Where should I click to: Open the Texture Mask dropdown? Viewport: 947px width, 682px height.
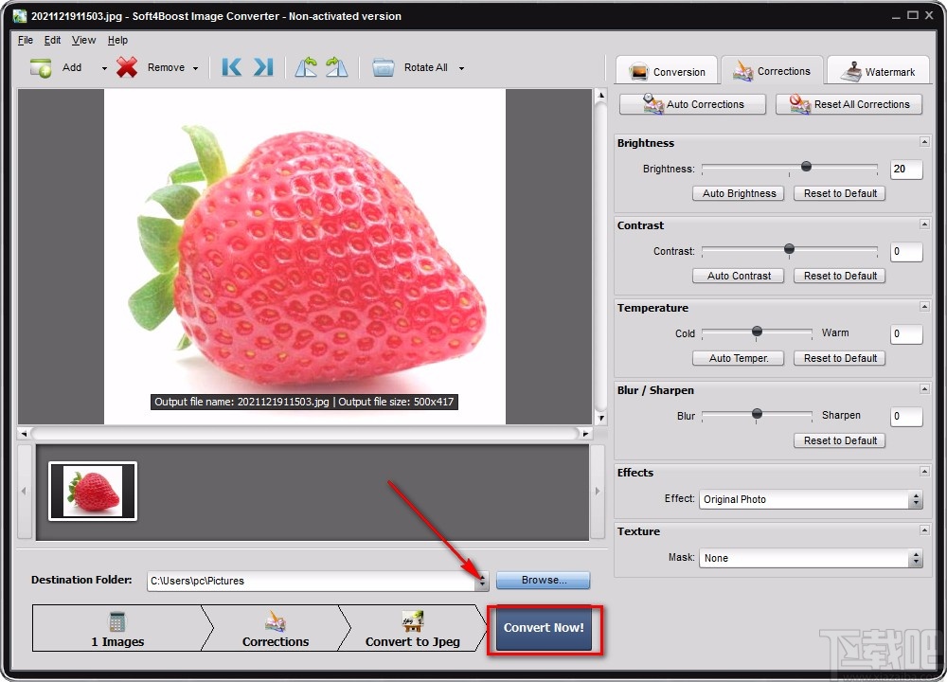point(811,558)
